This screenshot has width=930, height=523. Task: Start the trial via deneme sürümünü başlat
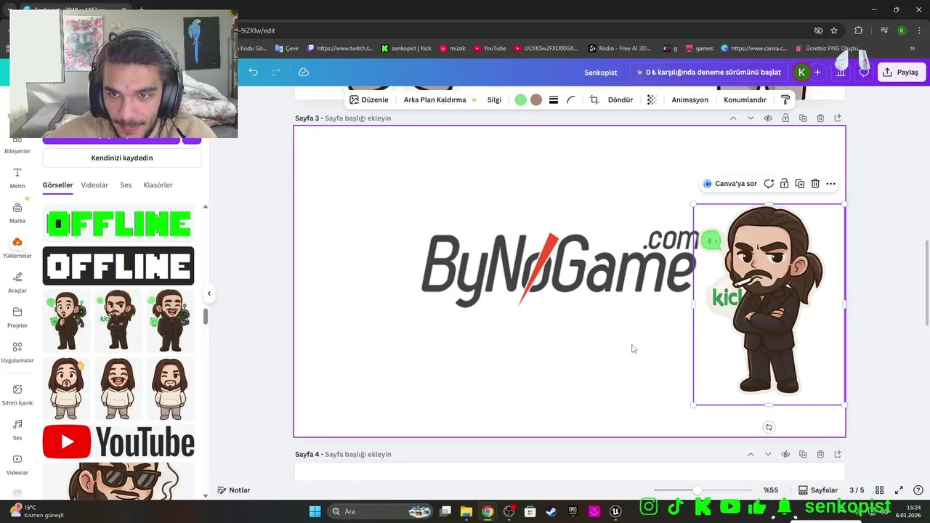[708, 72]
